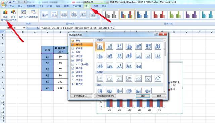Screen dimensions: 215x123
Task: Apply the green chart style swatch
Action: click(175, 15)
